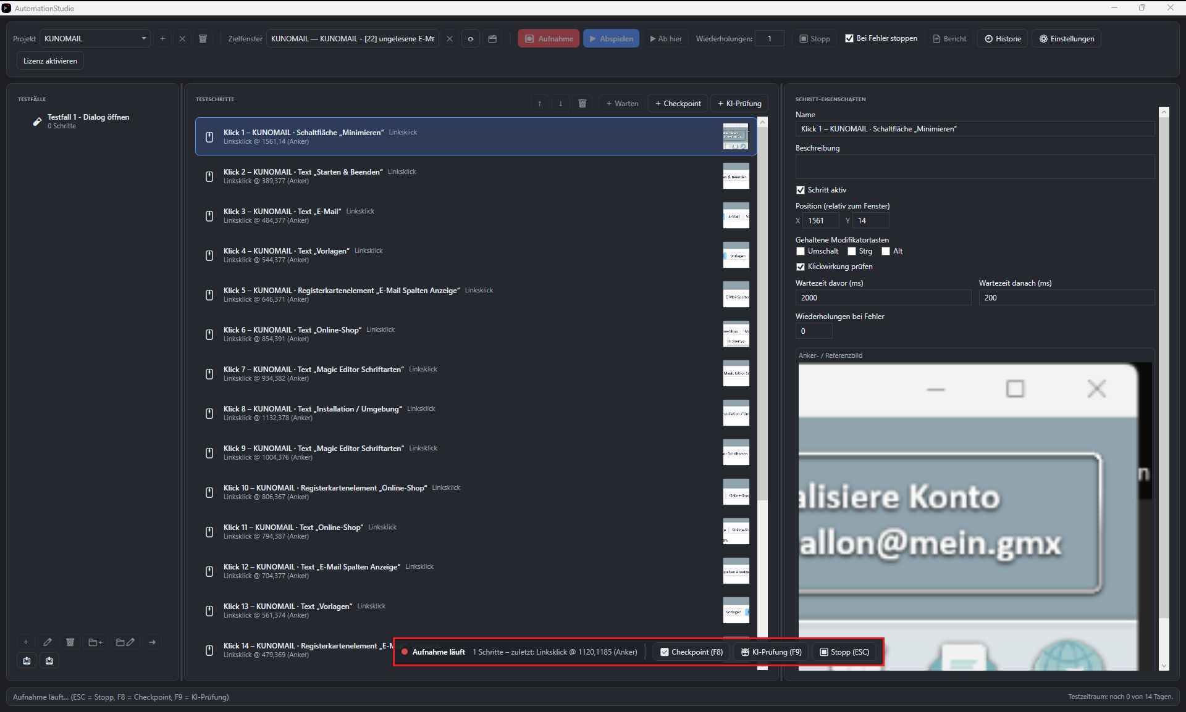
Task: Select step 'Klick 5' E-Mail Spalten Anzeige
Action: click(476, 294)
